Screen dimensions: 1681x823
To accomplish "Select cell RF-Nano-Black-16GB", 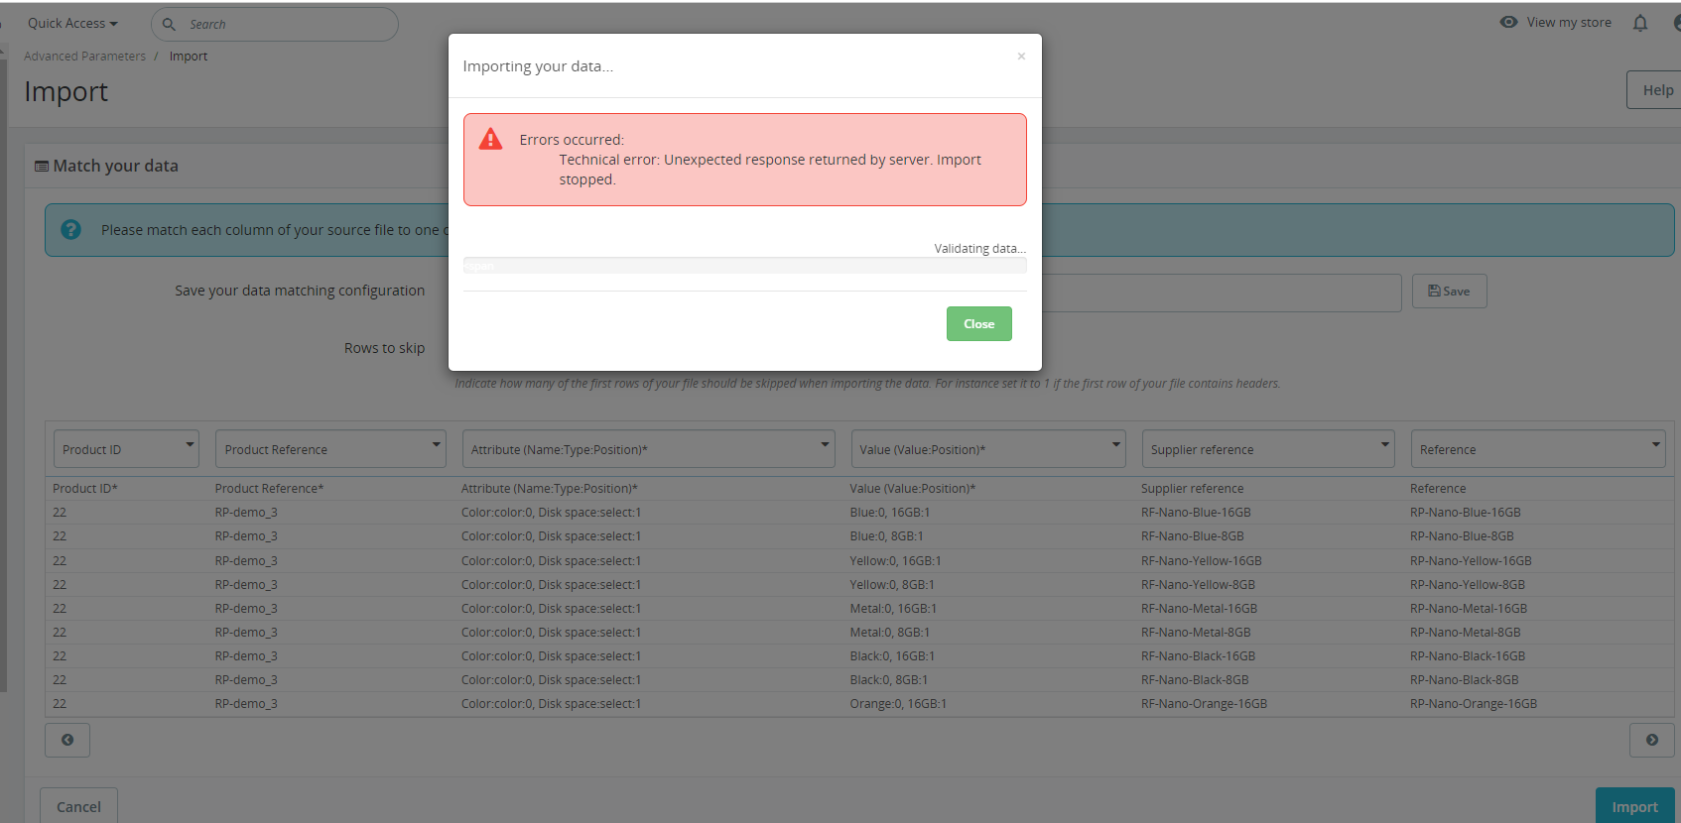I will tap(1198, 656).
